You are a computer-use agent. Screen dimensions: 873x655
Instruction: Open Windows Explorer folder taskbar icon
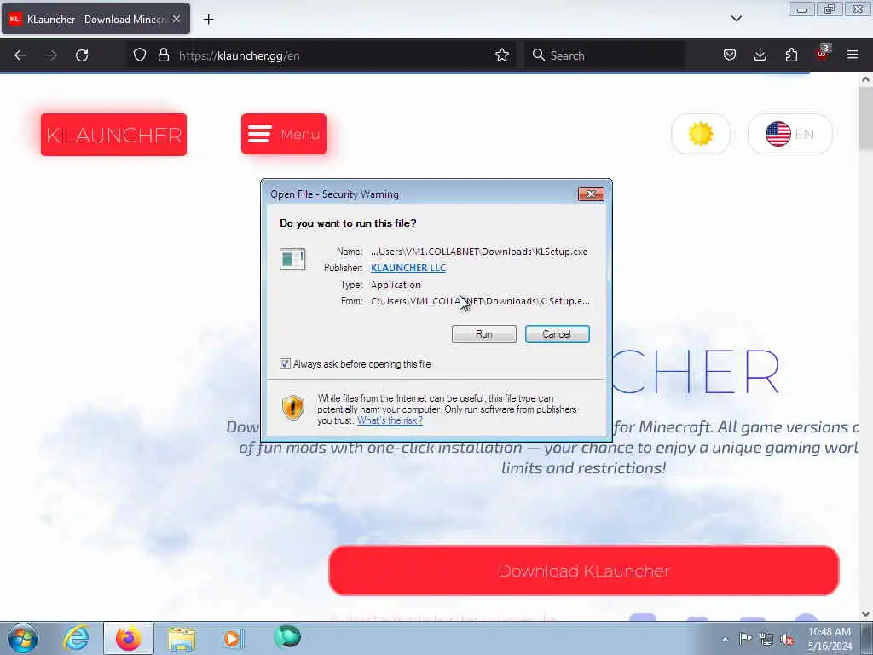pos(182,639)
